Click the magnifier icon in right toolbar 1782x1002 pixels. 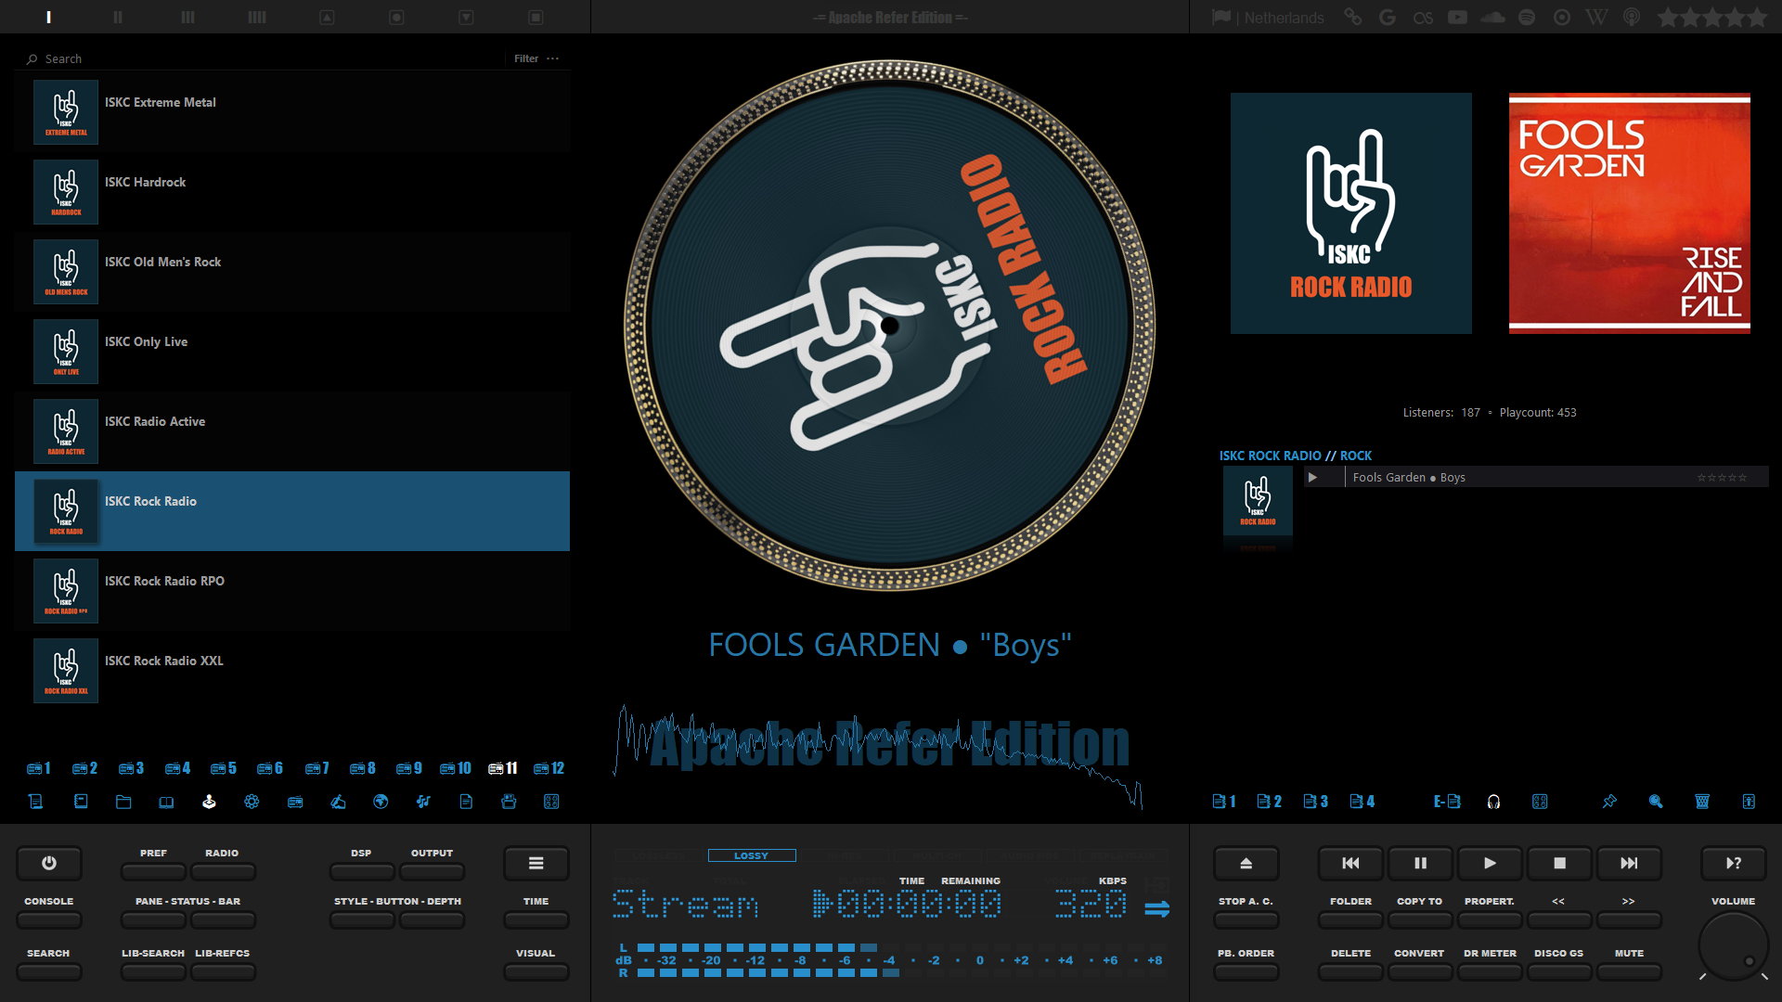pyautogui.click(x=1656, y=802)
